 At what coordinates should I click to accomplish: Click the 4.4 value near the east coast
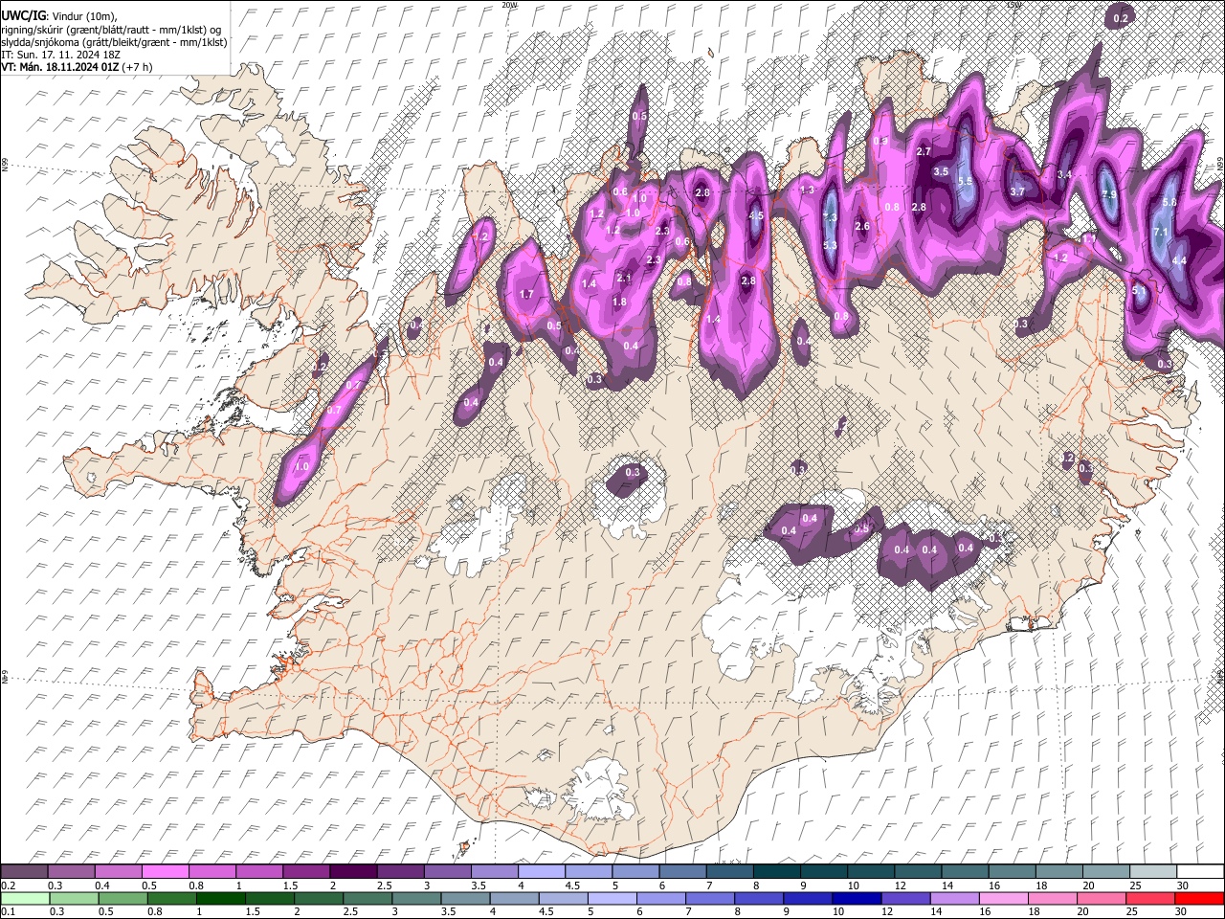coord(1179,260)
